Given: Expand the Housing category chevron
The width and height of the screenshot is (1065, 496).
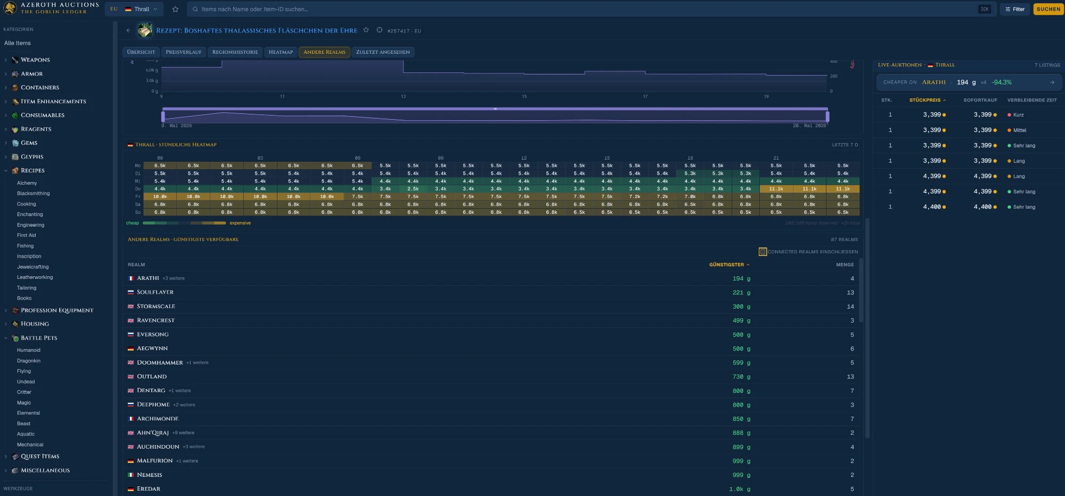Looking at the screenshot, I should (6, 324).
